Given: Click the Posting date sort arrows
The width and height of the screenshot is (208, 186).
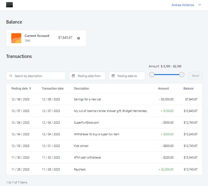Looking at the screenshot, I should click(30, 89).
